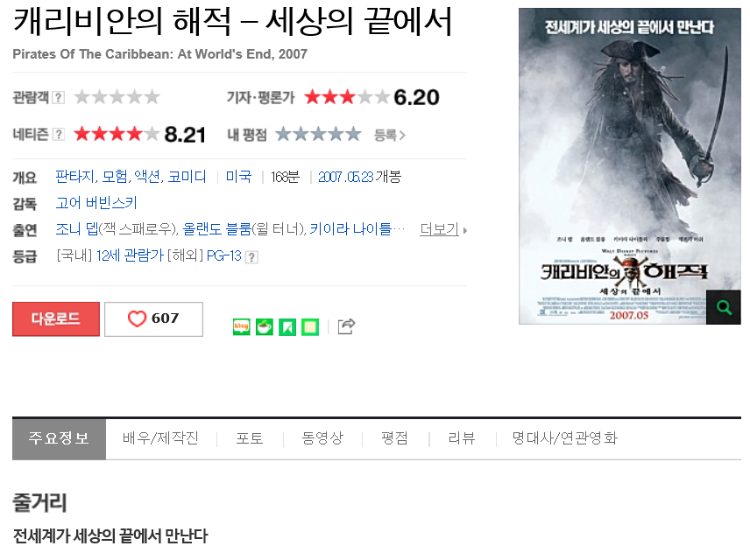Screen dimensions: 750x546
Task: Open the 12세 관람가 rating link
Action: coord(130,255)
